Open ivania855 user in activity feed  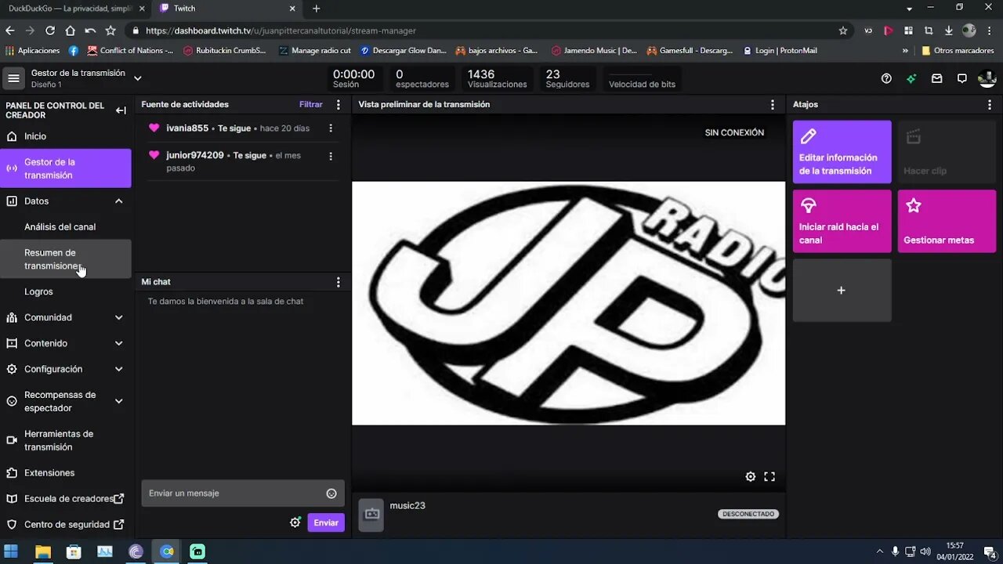[x=187, y=128]
